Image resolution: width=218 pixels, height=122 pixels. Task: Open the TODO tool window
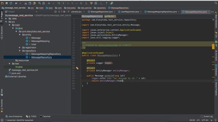[31, 117]
